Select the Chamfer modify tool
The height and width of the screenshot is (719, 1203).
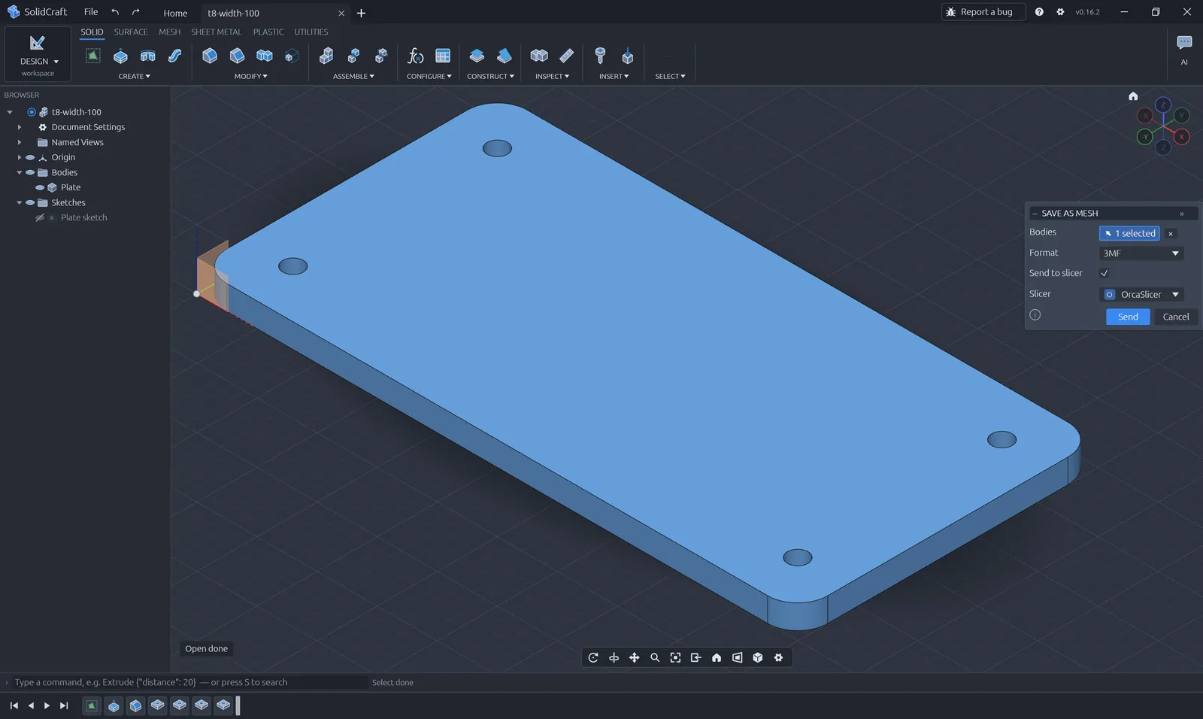tap(237, 56)
